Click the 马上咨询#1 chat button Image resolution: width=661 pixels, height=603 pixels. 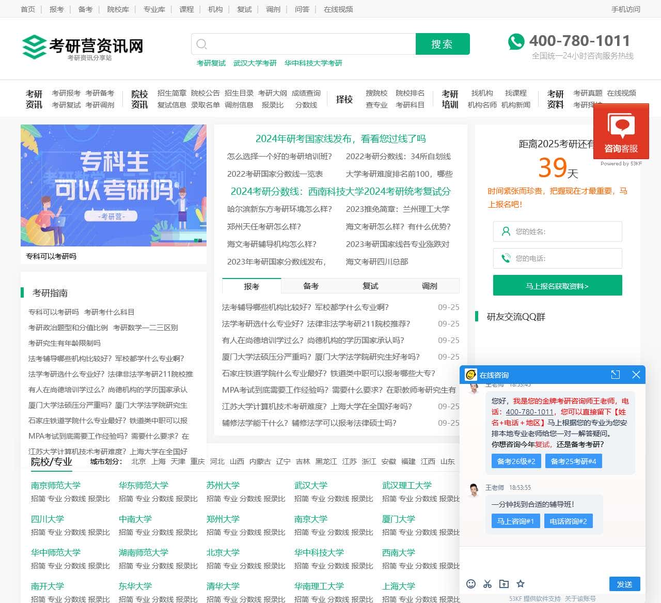(515, 521)
